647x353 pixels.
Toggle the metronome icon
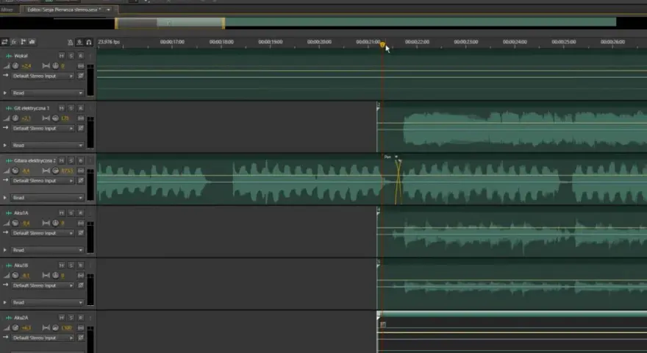[70, 42]
